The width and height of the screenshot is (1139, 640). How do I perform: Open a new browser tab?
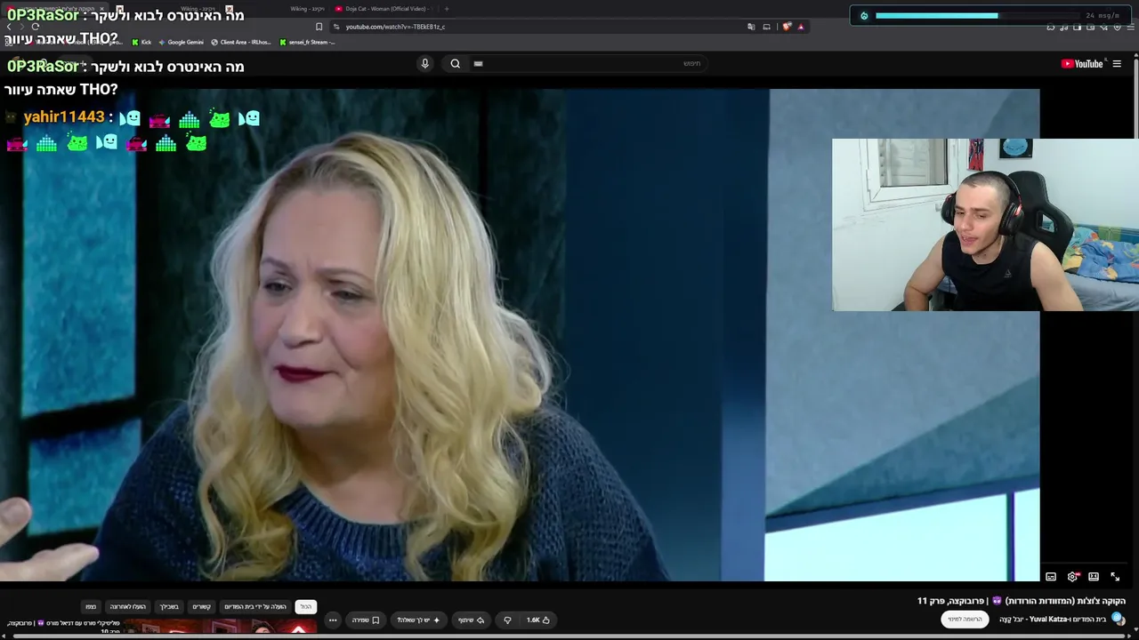click(x=447, y=9)
